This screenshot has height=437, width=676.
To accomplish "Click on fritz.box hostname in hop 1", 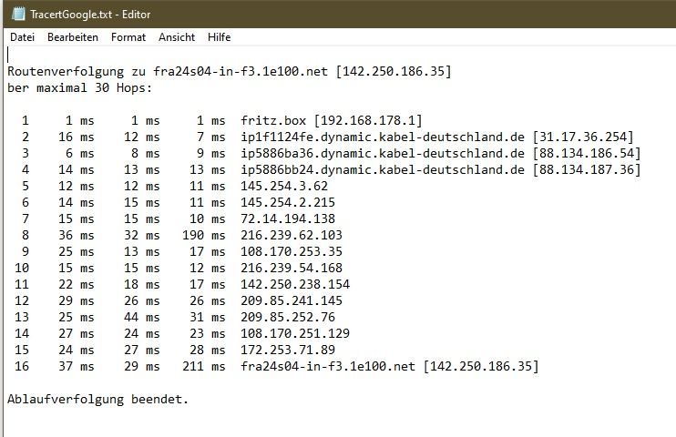I will pos(273,120).
